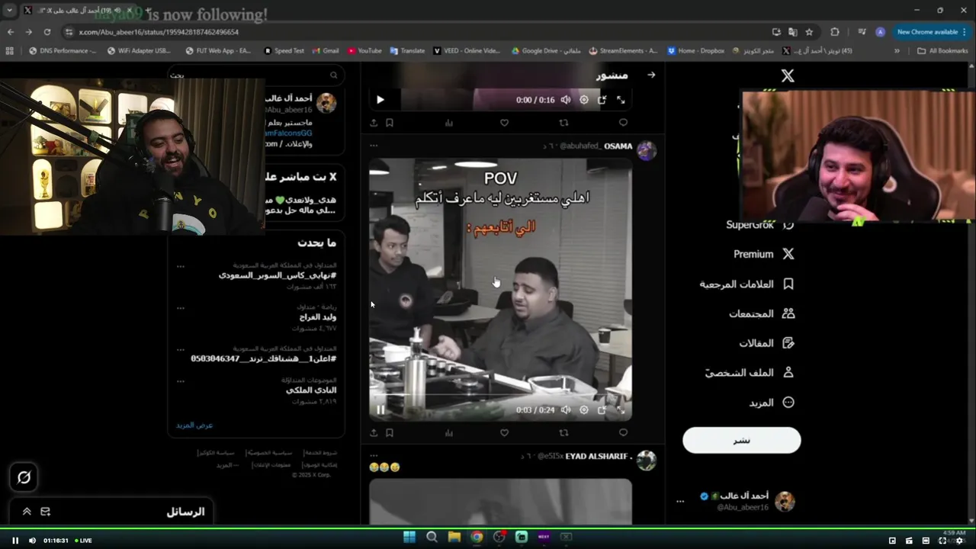Open the Profile (الملف الشخصي) sidebar item
The width and height of the screenshot is (976, 549).
(750, 373)
